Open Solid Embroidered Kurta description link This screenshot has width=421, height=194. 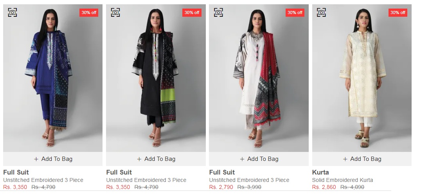(x=343, y=180)
